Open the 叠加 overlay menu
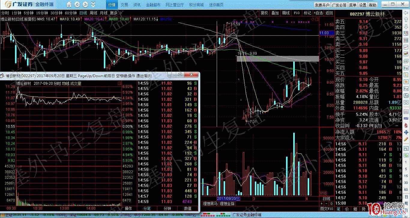Screen dimensions: 410x218 point(275,13)
